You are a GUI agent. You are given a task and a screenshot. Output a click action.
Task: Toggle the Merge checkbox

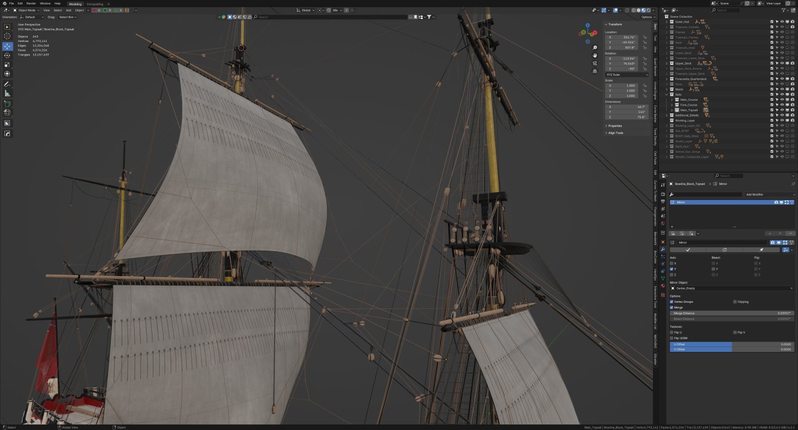point(672,307)
